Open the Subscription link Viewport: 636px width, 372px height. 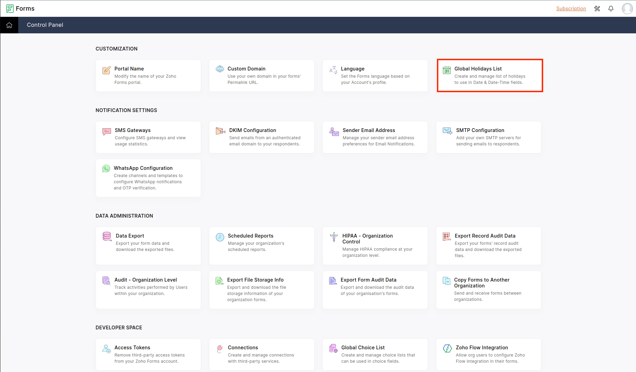point(571,9)
